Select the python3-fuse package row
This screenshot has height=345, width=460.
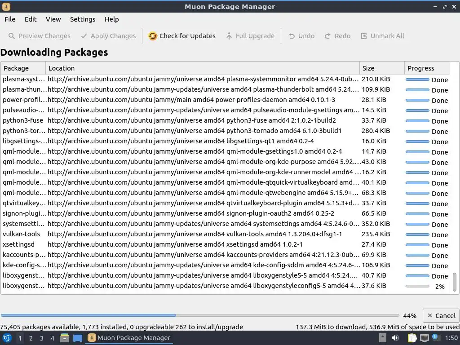(225, 120)
